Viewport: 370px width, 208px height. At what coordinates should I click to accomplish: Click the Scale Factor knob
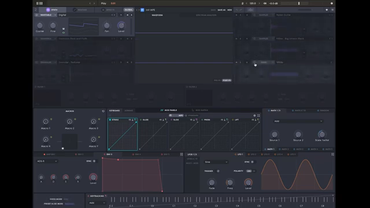(x=321, y=134)
